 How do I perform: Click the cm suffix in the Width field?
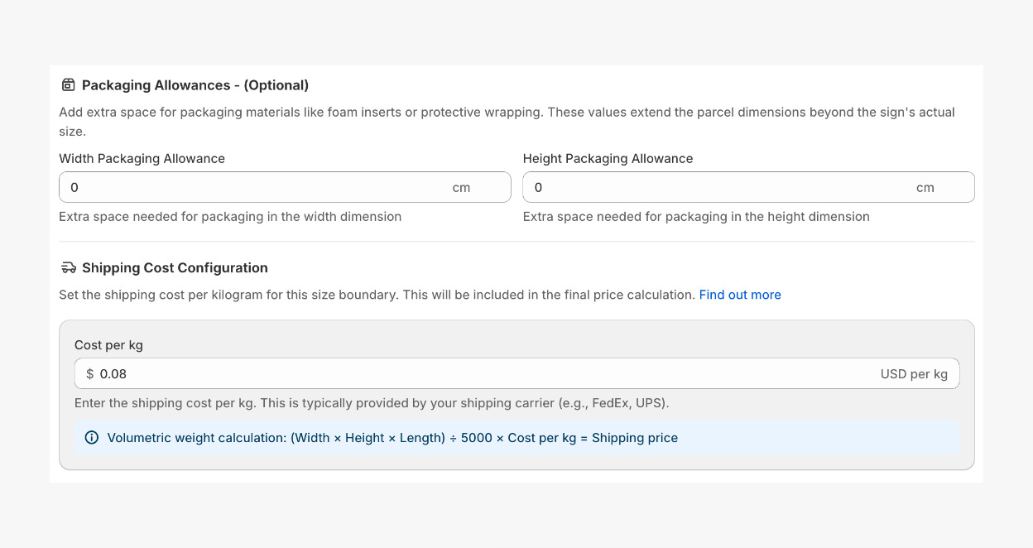(x=461, y=188)
